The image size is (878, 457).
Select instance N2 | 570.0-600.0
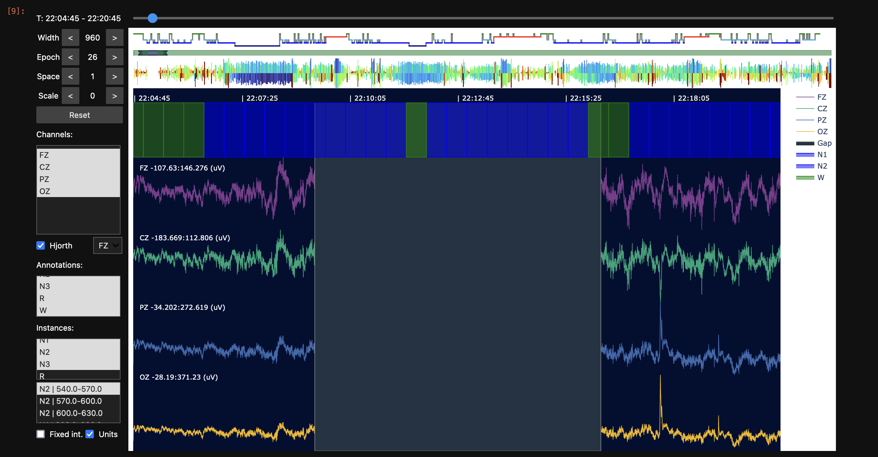click(x=71, y=401)
